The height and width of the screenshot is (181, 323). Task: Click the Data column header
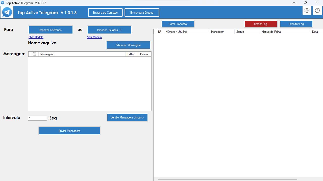pos(316,32)
